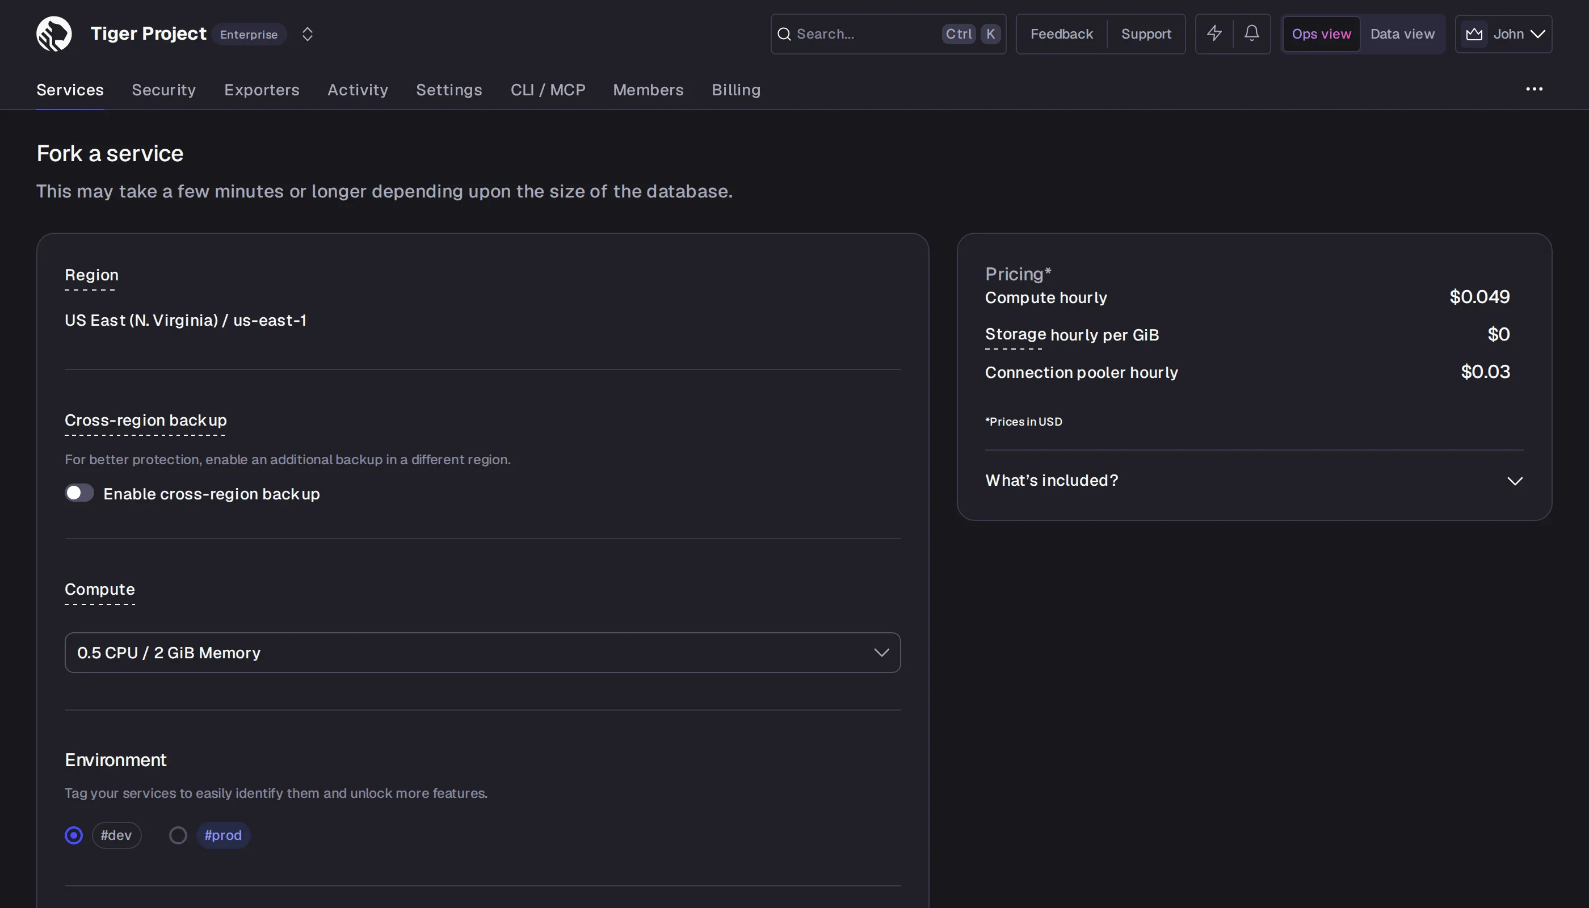This screenshot has height=908, width=1589.
Task: Select the #prod environment radio button
Action: click(178, 835)
